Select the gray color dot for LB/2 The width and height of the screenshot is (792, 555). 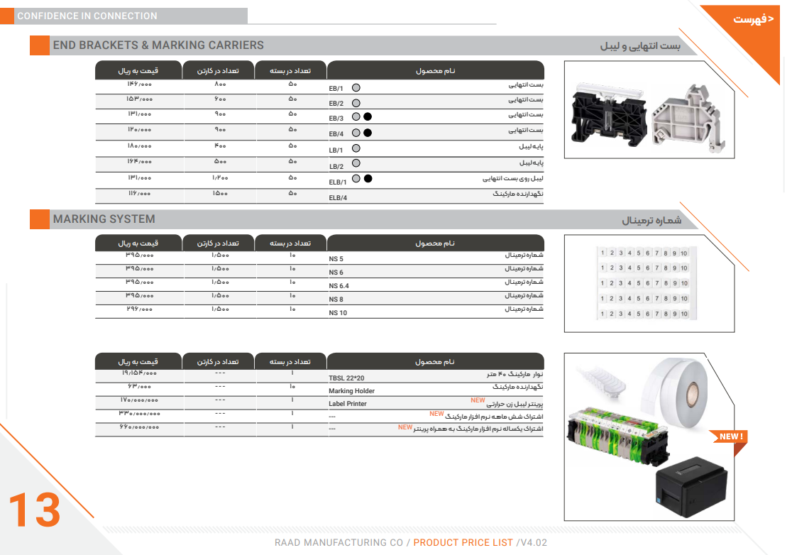pyautogui.click(x=356, y=164)
